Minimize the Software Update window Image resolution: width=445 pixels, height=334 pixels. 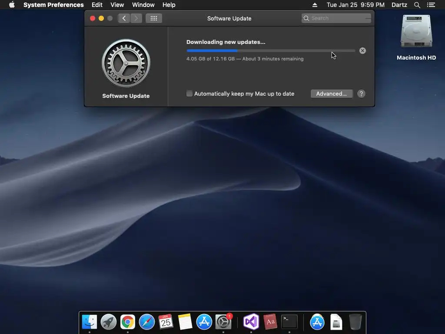coord(101,18)
